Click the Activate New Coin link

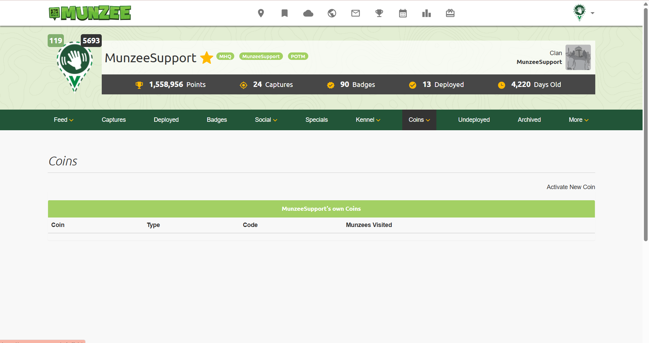pyautogui.click(x=571, y=187)
